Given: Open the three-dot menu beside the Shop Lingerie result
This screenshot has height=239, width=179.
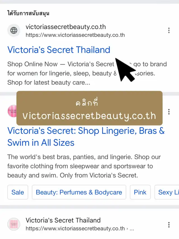Looking at the screenshot, I should tap(169, 112).
